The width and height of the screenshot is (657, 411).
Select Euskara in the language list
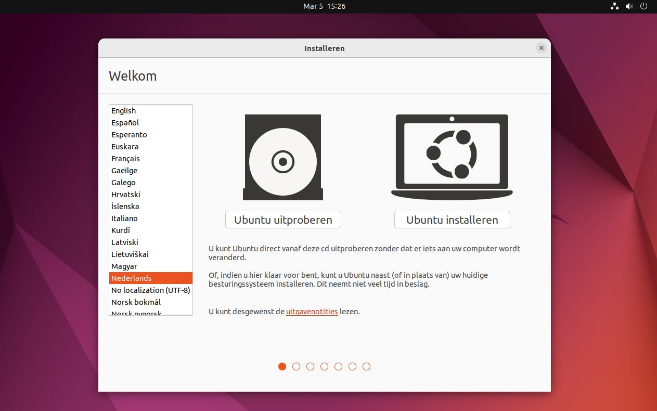[x=151, y=147]
